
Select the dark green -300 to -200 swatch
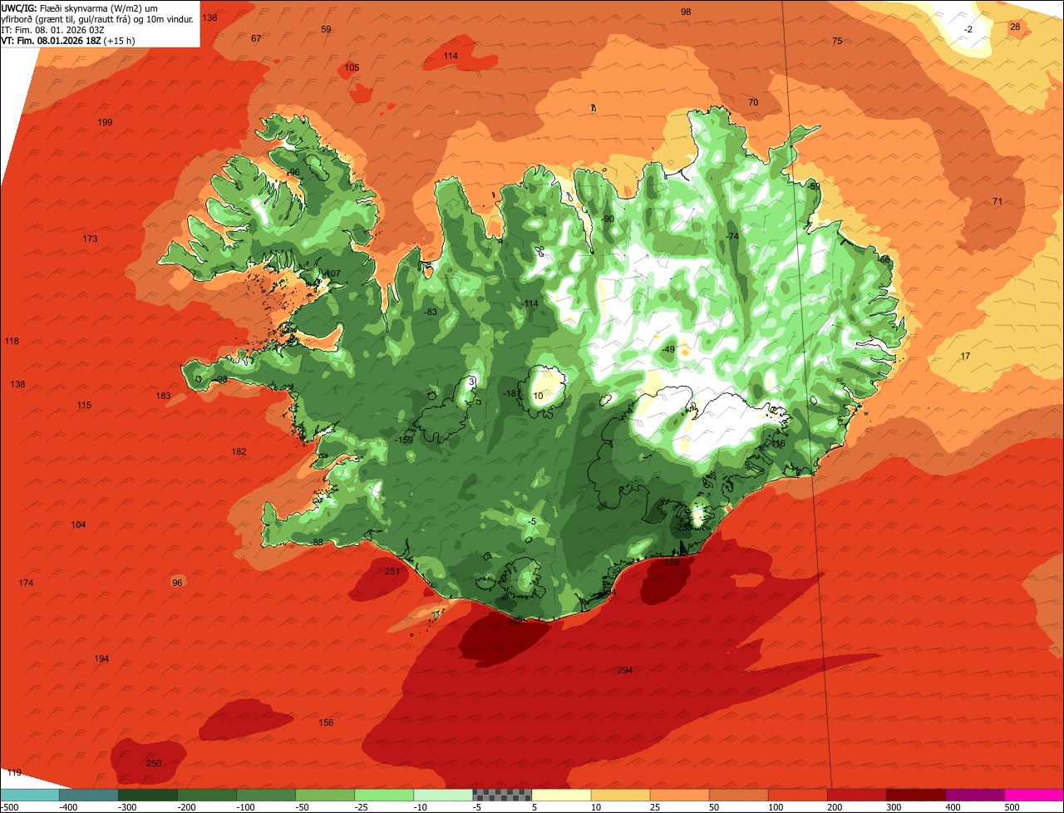click(148, 795)
